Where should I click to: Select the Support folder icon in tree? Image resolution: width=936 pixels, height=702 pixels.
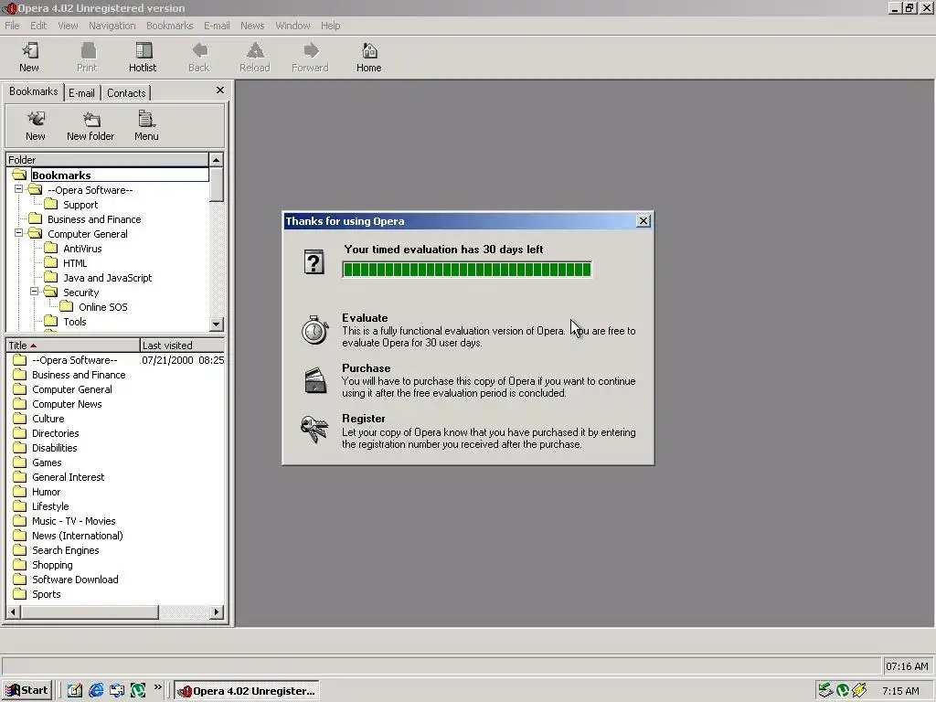(x=51, y=205)
